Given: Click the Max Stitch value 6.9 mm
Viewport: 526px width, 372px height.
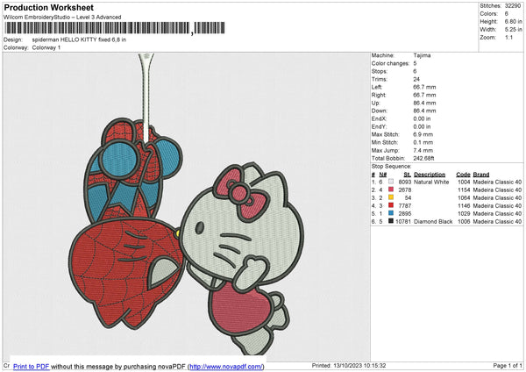Looking at the screenshot, I should [x=423, y=134].
